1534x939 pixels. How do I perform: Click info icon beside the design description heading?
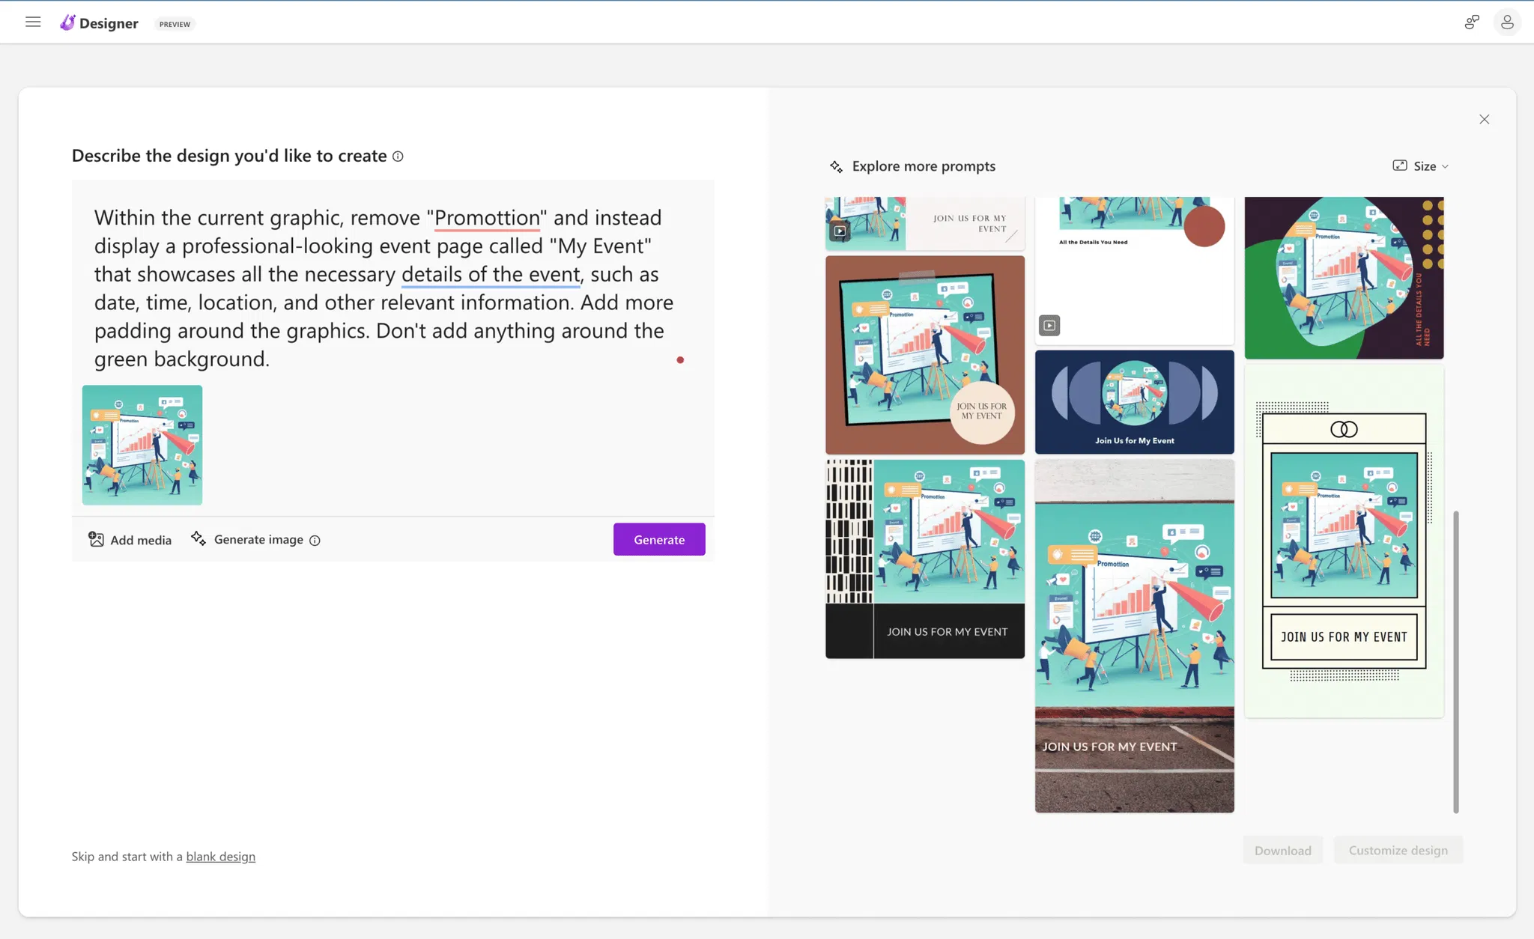(398, 156)
